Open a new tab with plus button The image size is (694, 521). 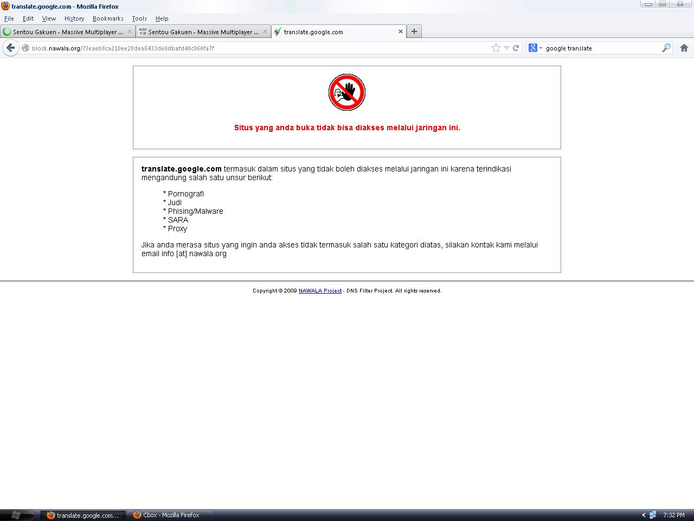tap(414, 31)
